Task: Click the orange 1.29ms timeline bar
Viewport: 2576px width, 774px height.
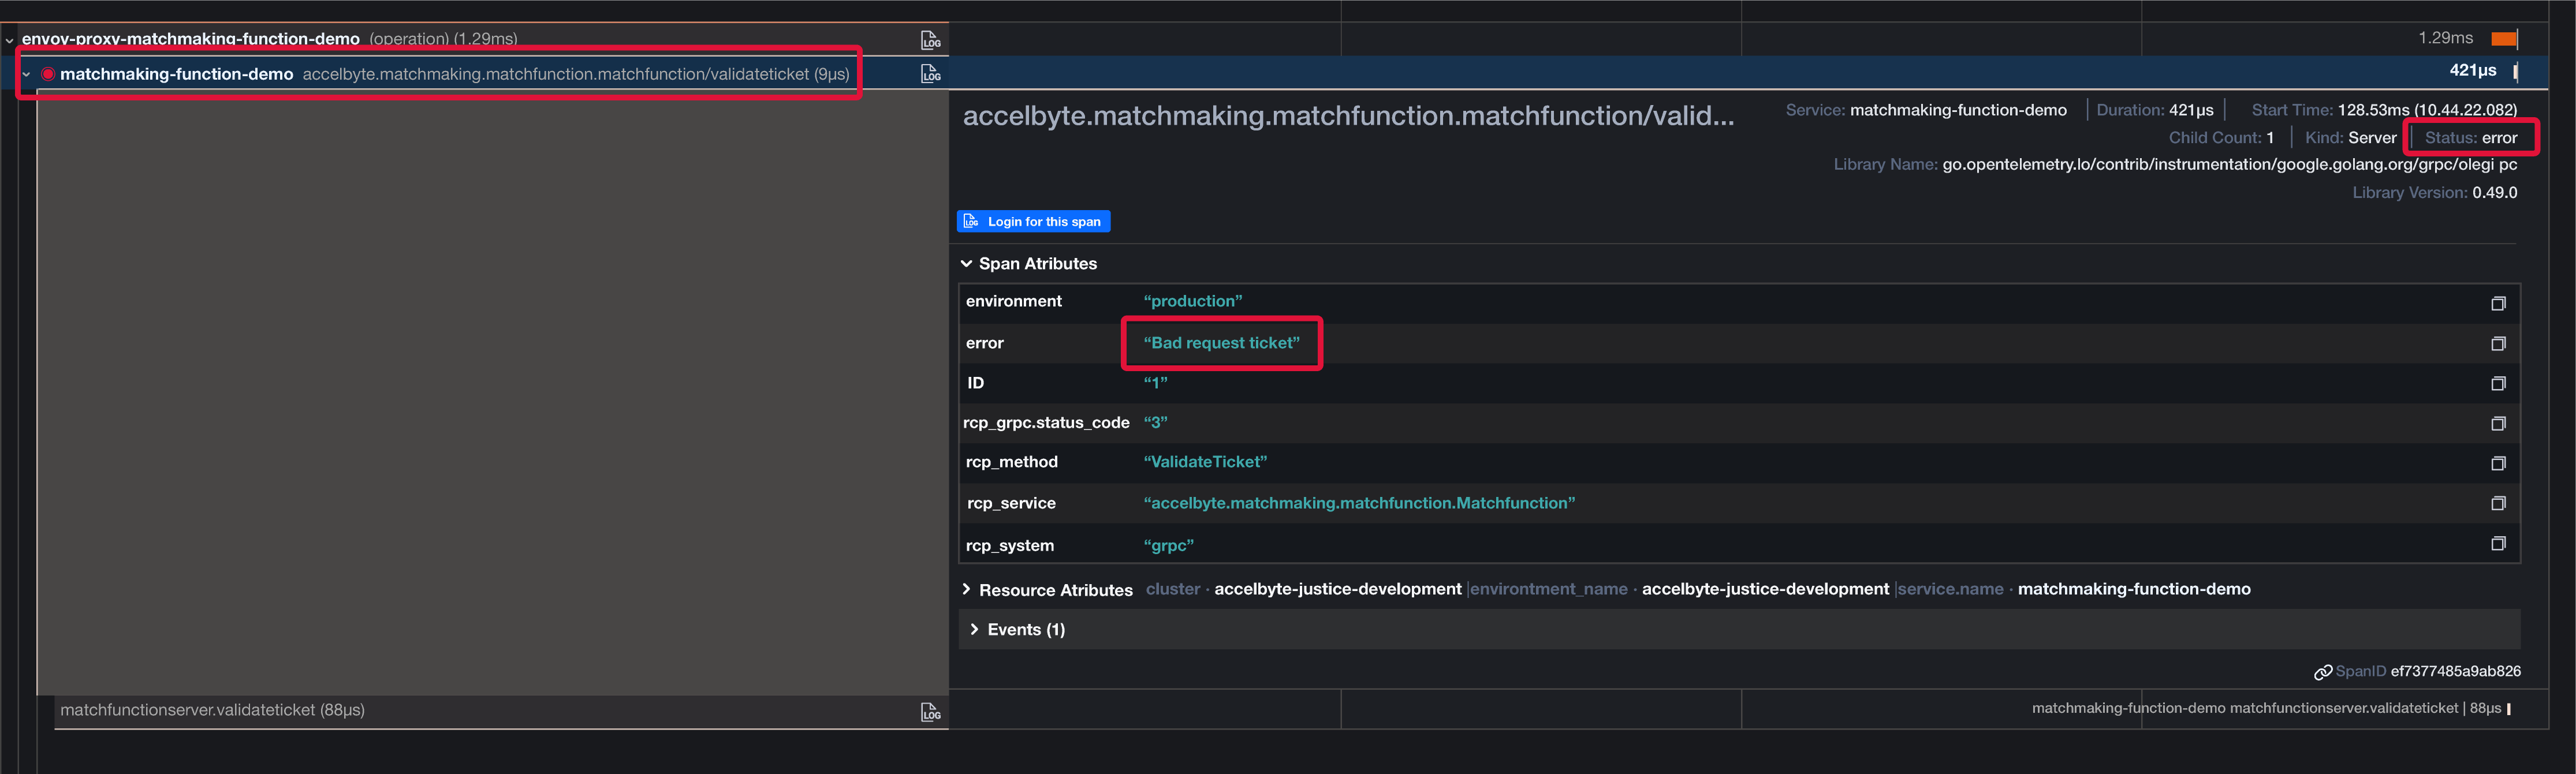Action: click(2503, 39)
